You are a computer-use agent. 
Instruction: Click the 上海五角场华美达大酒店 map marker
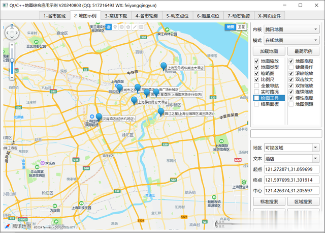coord(164,67)
